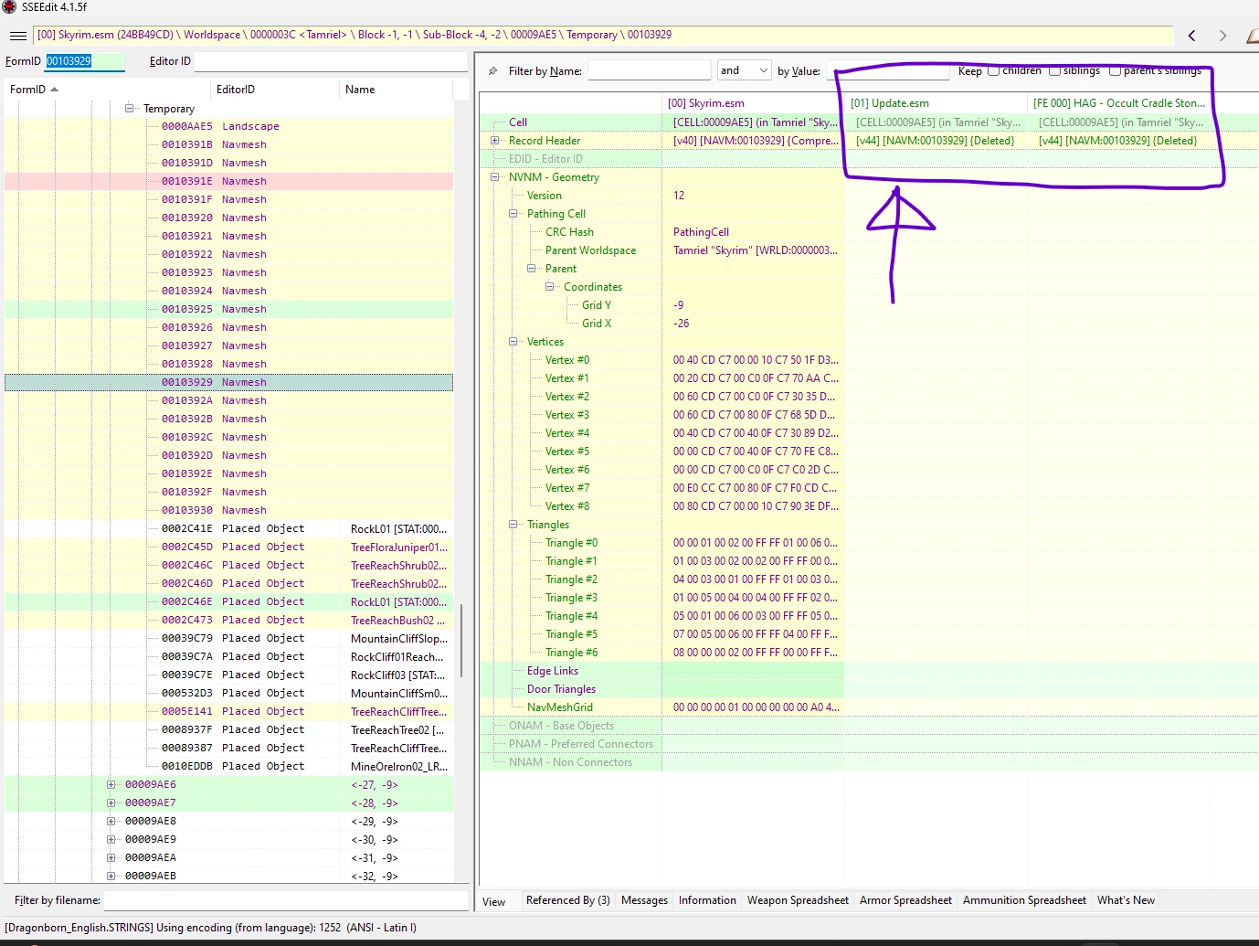Viewport: 1259px width, 946px height.
Task: Click the by Value filter field
Action: [x=887, y=70]
